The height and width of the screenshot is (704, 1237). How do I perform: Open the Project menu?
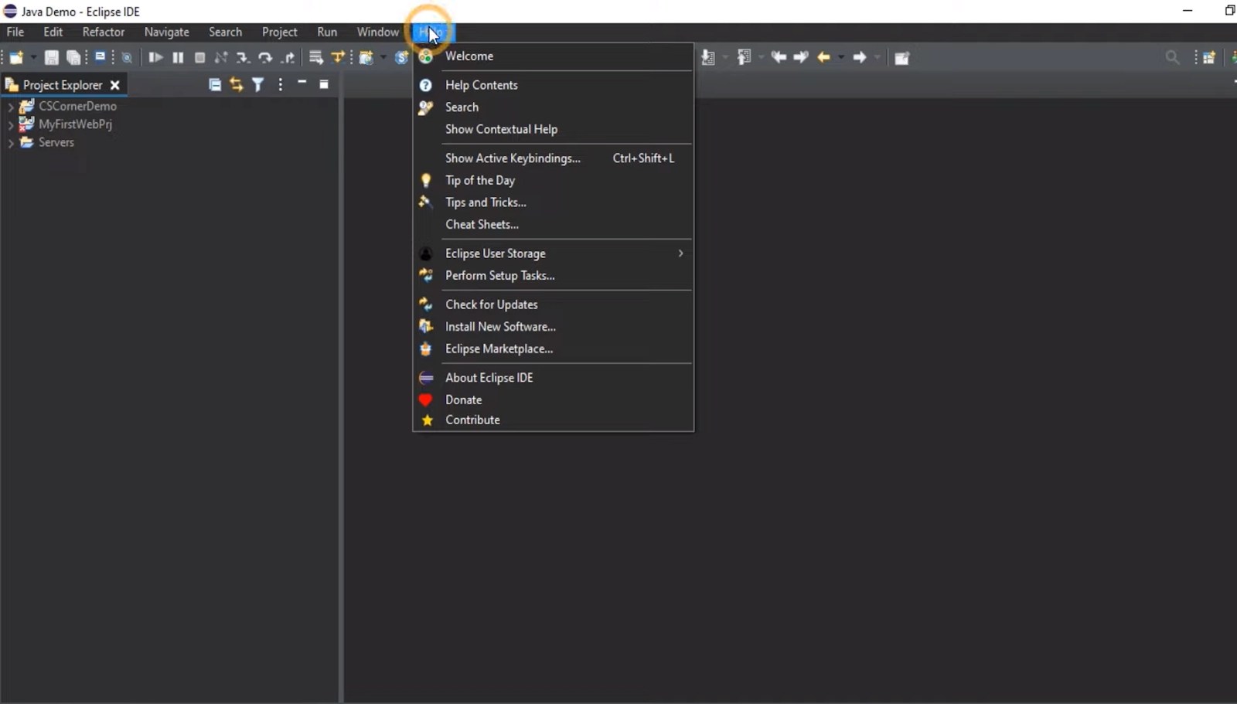[279, 32]
